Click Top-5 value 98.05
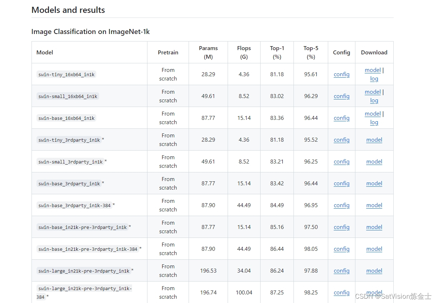 pos(311,249)
